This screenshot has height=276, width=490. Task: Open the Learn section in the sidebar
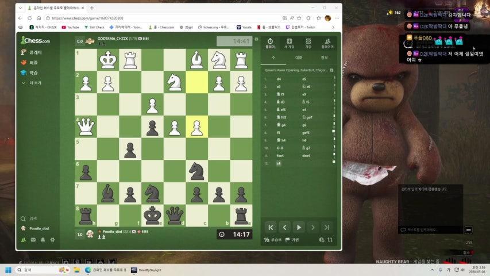(x=29, y=72)
